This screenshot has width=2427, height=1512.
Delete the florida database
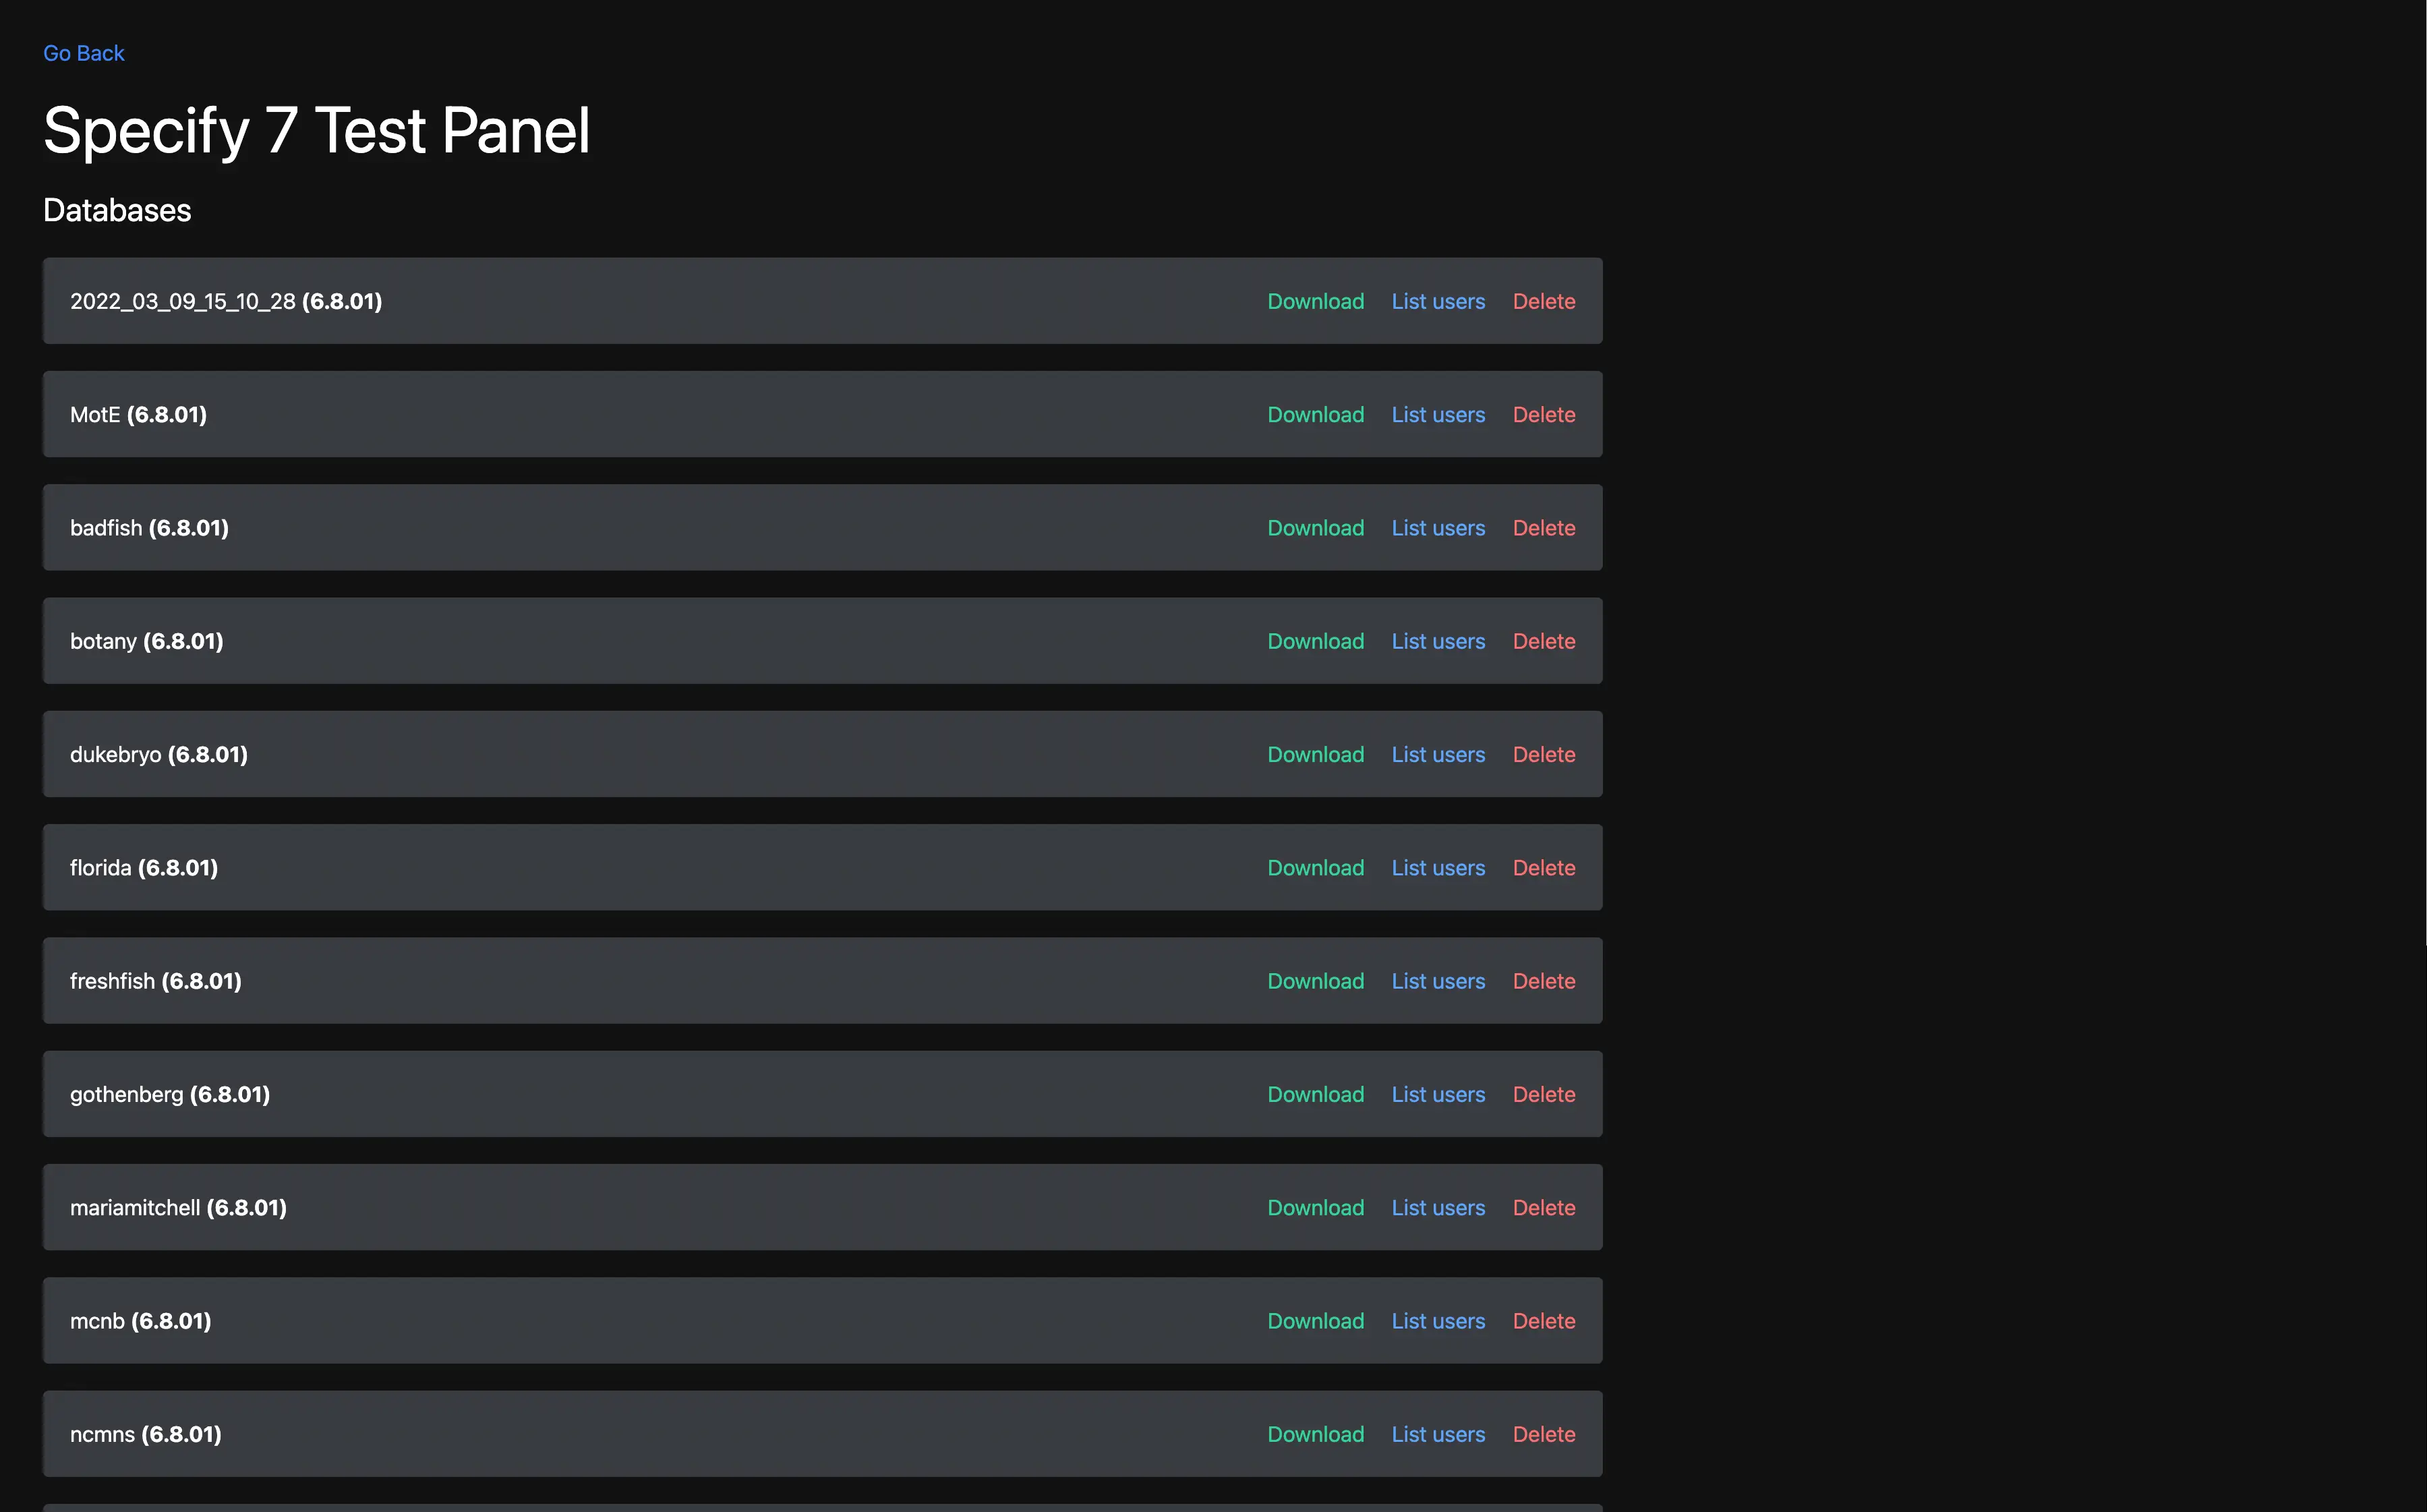coord(1543,868)
